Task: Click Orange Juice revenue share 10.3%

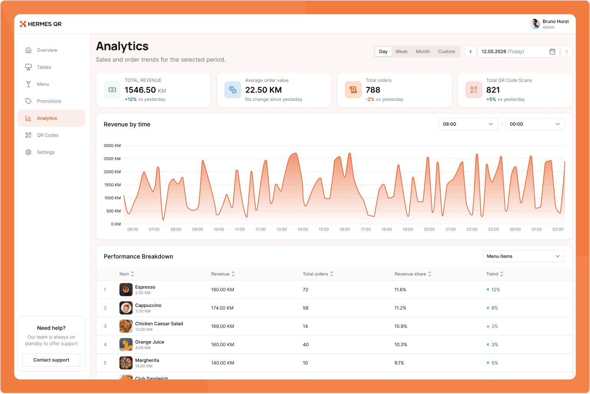Action: click(401, 345)
